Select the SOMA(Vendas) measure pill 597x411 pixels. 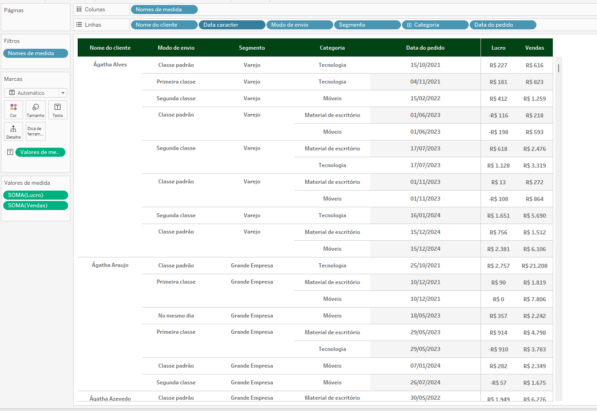pyautogui.click(x=35, y=205)
